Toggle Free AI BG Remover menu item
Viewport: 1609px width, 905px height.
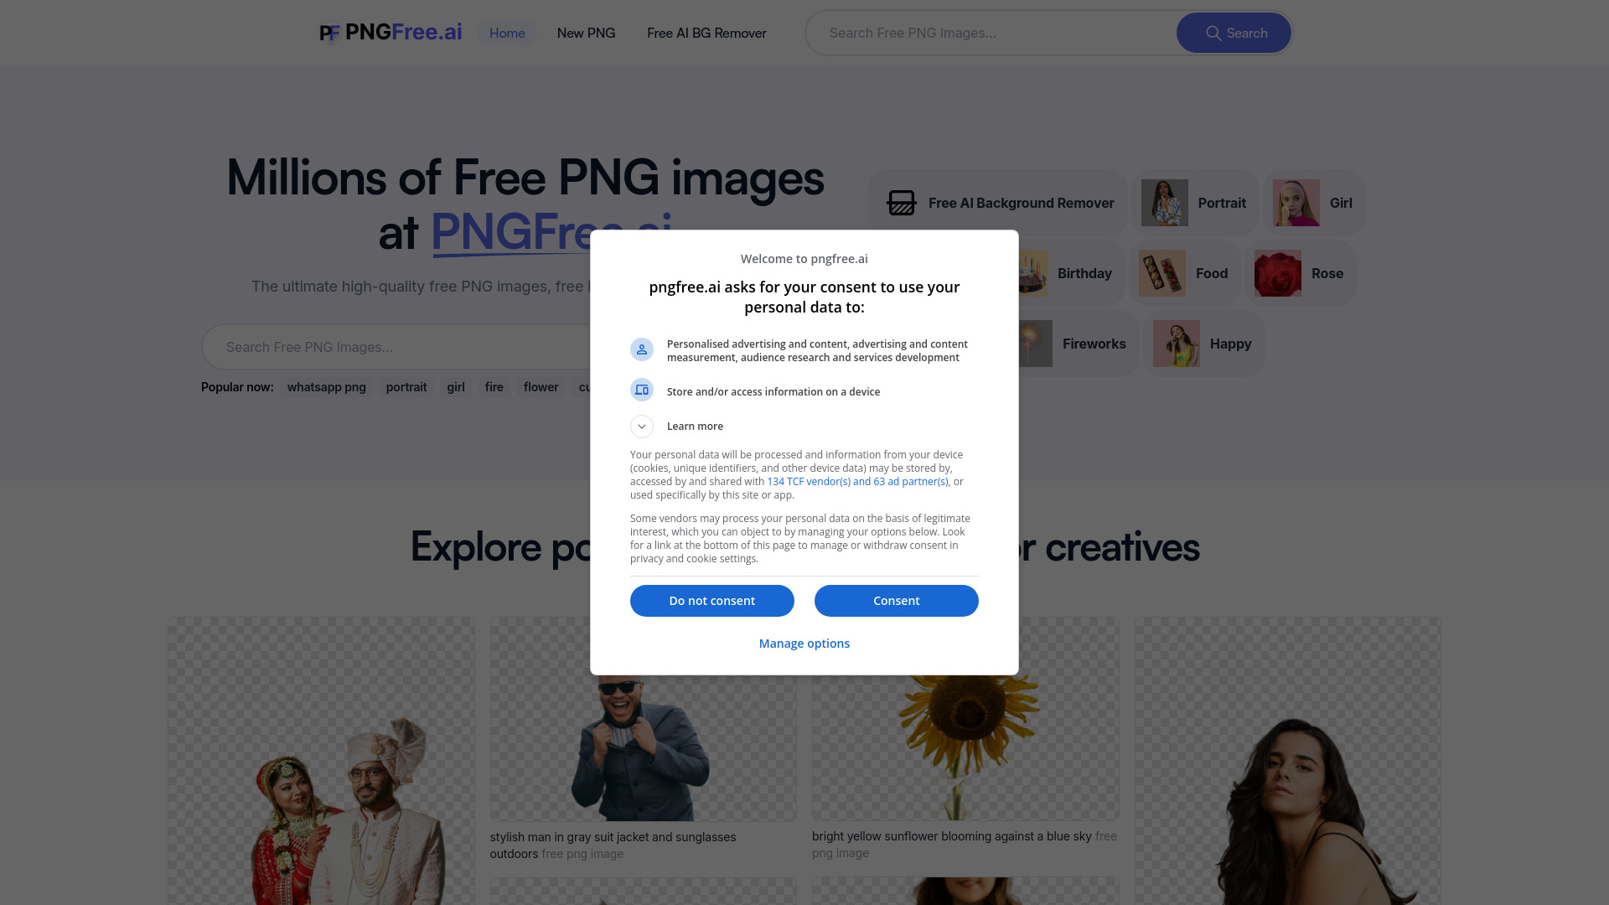pos(706,32)
